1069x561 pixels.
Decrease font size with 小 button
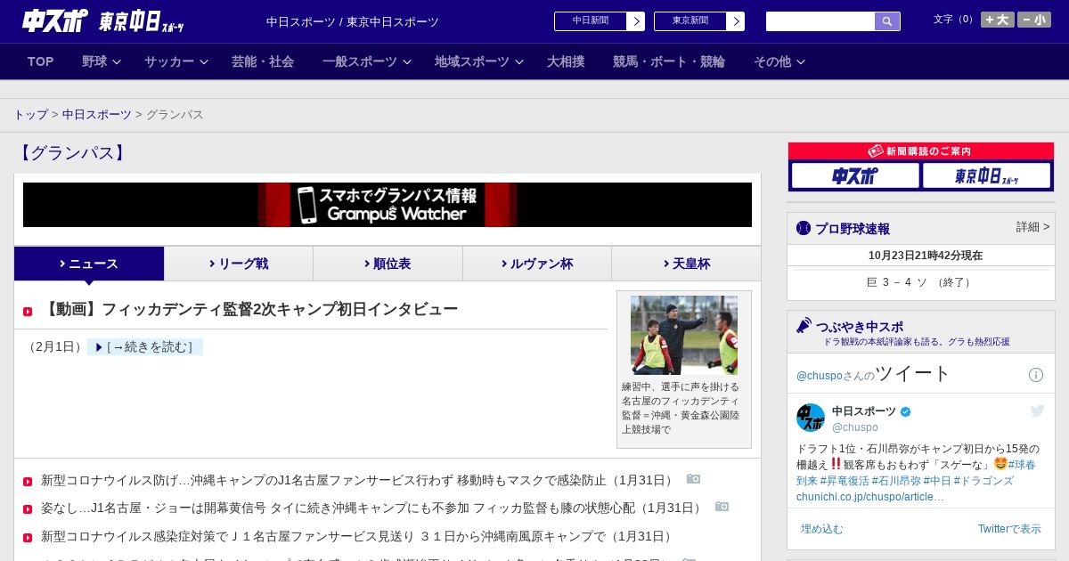(1034, 20)
